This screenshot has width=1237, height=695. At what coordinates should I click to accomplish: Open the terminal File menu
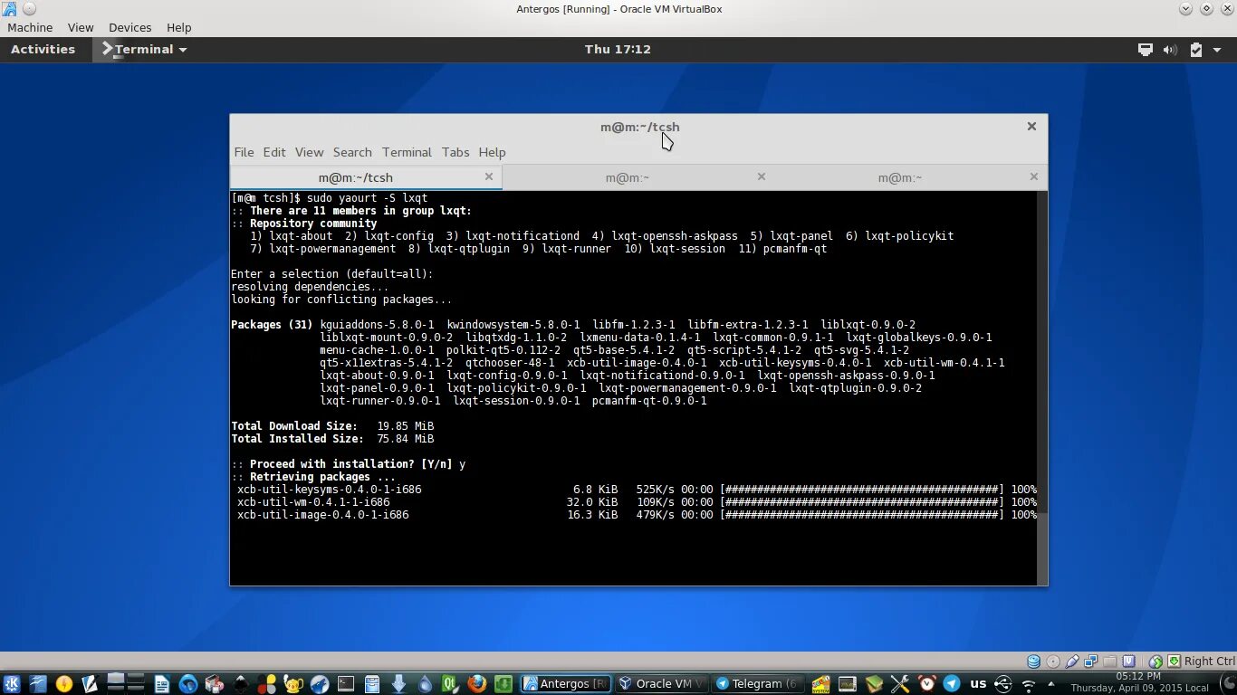click(244, 152)
